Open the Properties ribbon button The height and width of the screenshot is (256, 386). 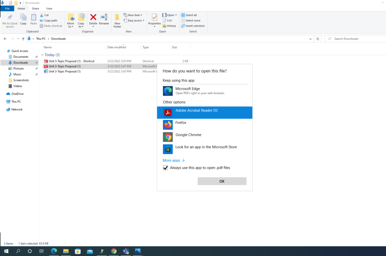click(x=154, y=20)
